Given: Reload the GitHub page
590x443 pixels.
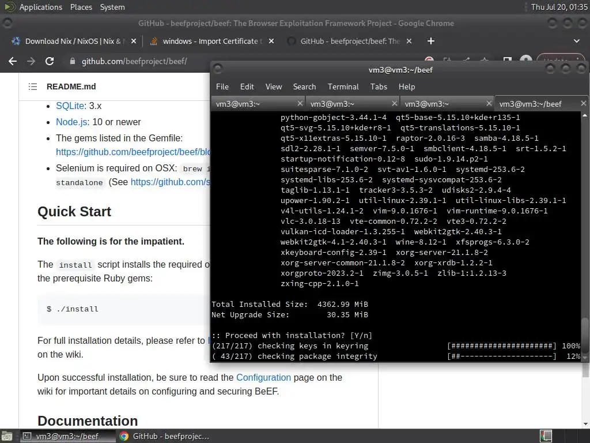Looking at the screenshot, I should pyautogui.click(x=50, y=61).
